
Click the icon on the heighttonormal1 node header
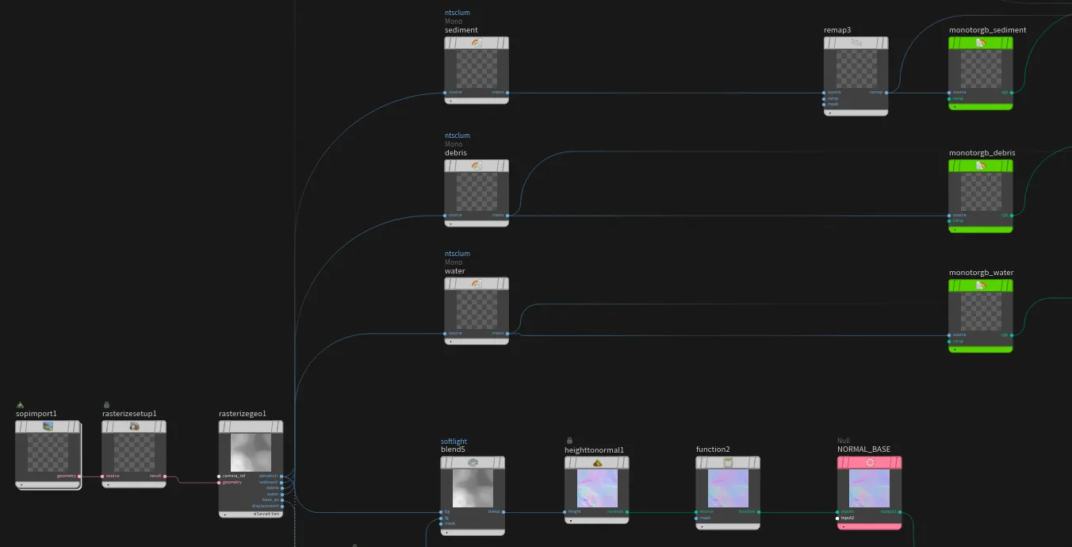(x=596, y=462)
